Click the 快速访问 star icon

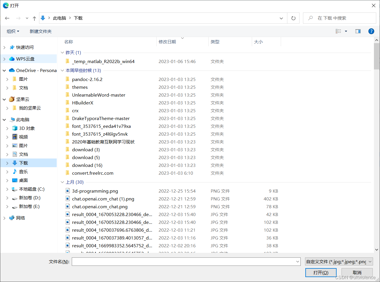tap(12, 47)
